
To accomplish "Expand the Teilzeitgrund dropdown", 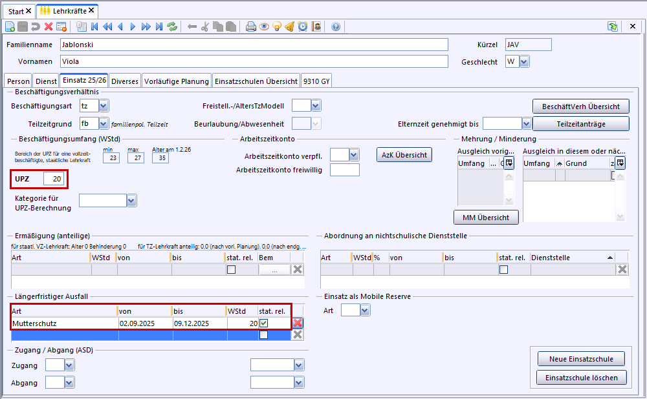I will (104, 123).
